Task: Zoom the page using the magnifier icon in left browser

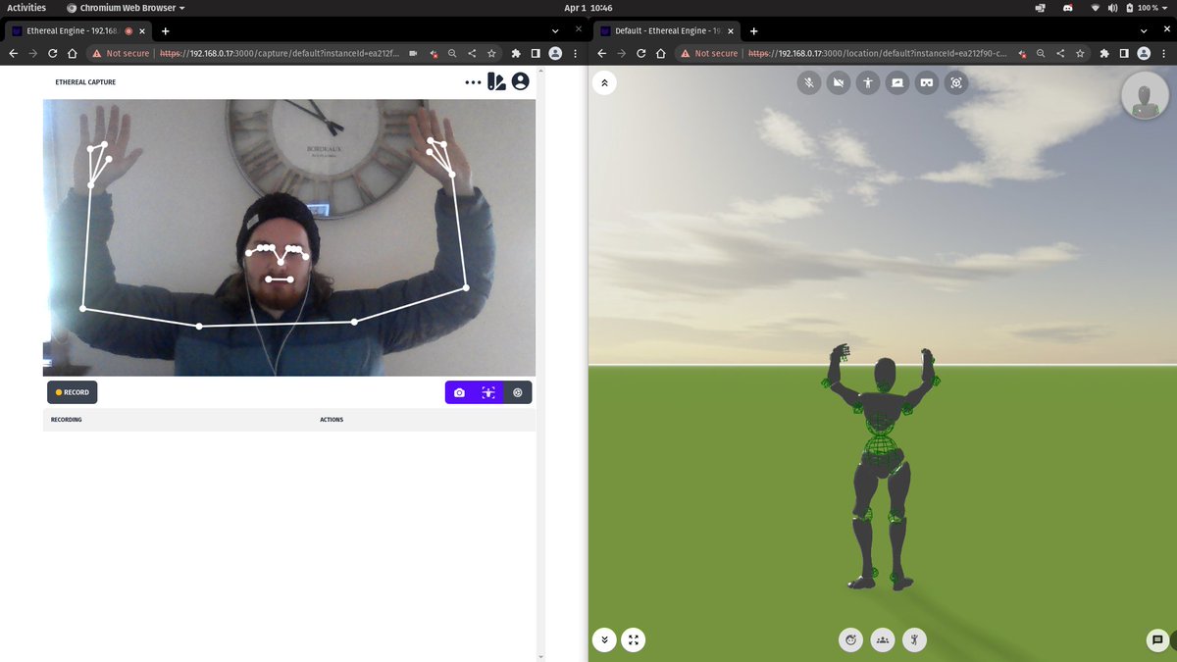Action: coord(452,53)
